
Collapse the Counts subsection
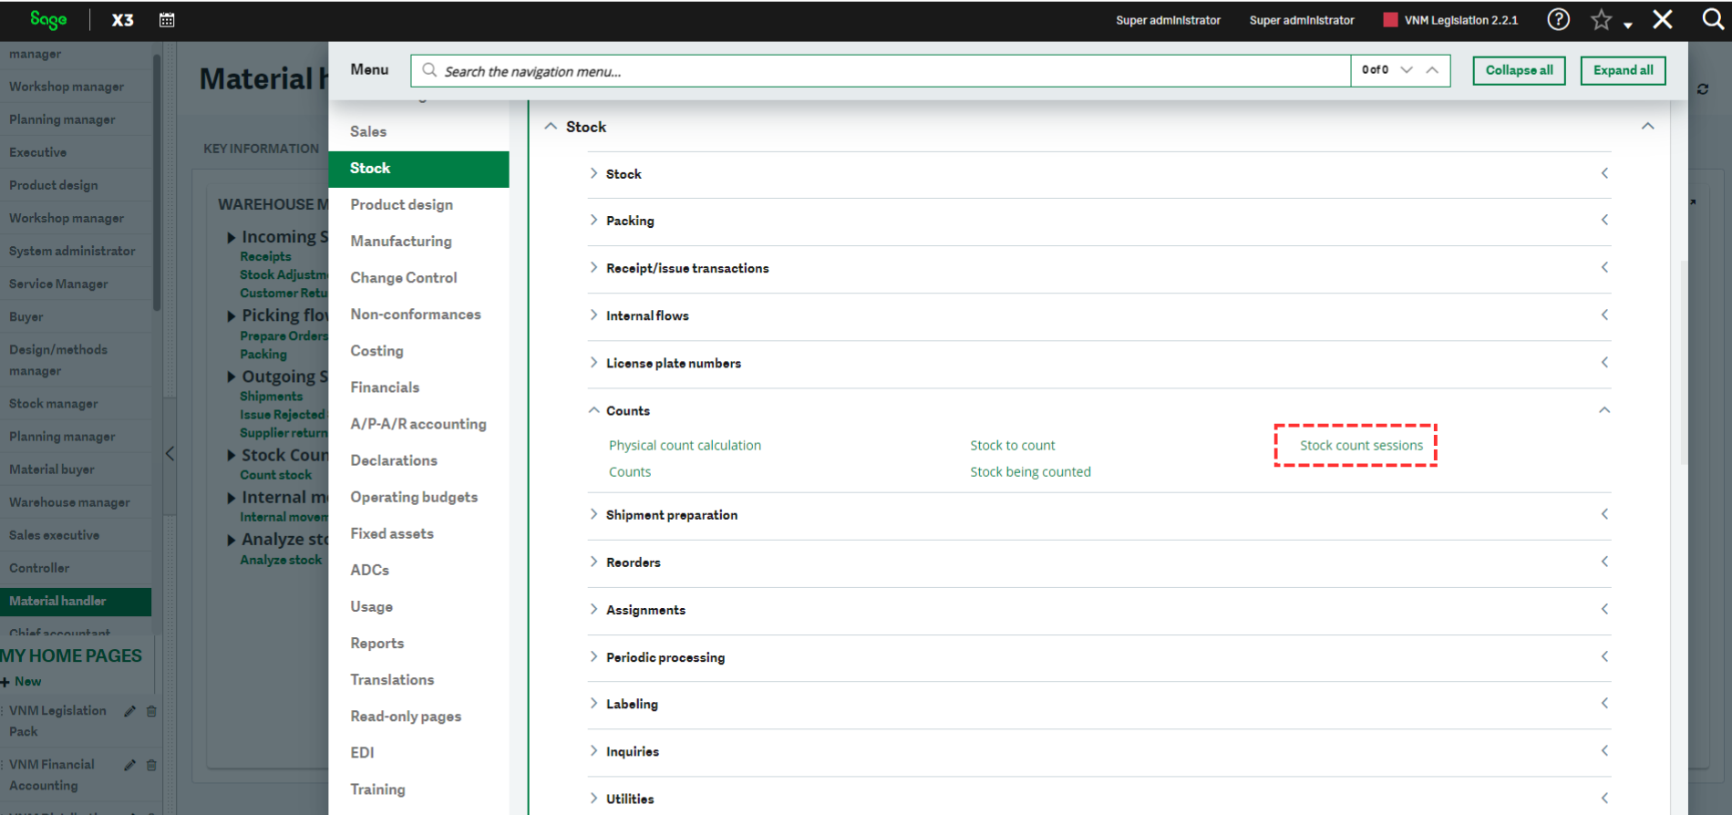pos(593,410)
